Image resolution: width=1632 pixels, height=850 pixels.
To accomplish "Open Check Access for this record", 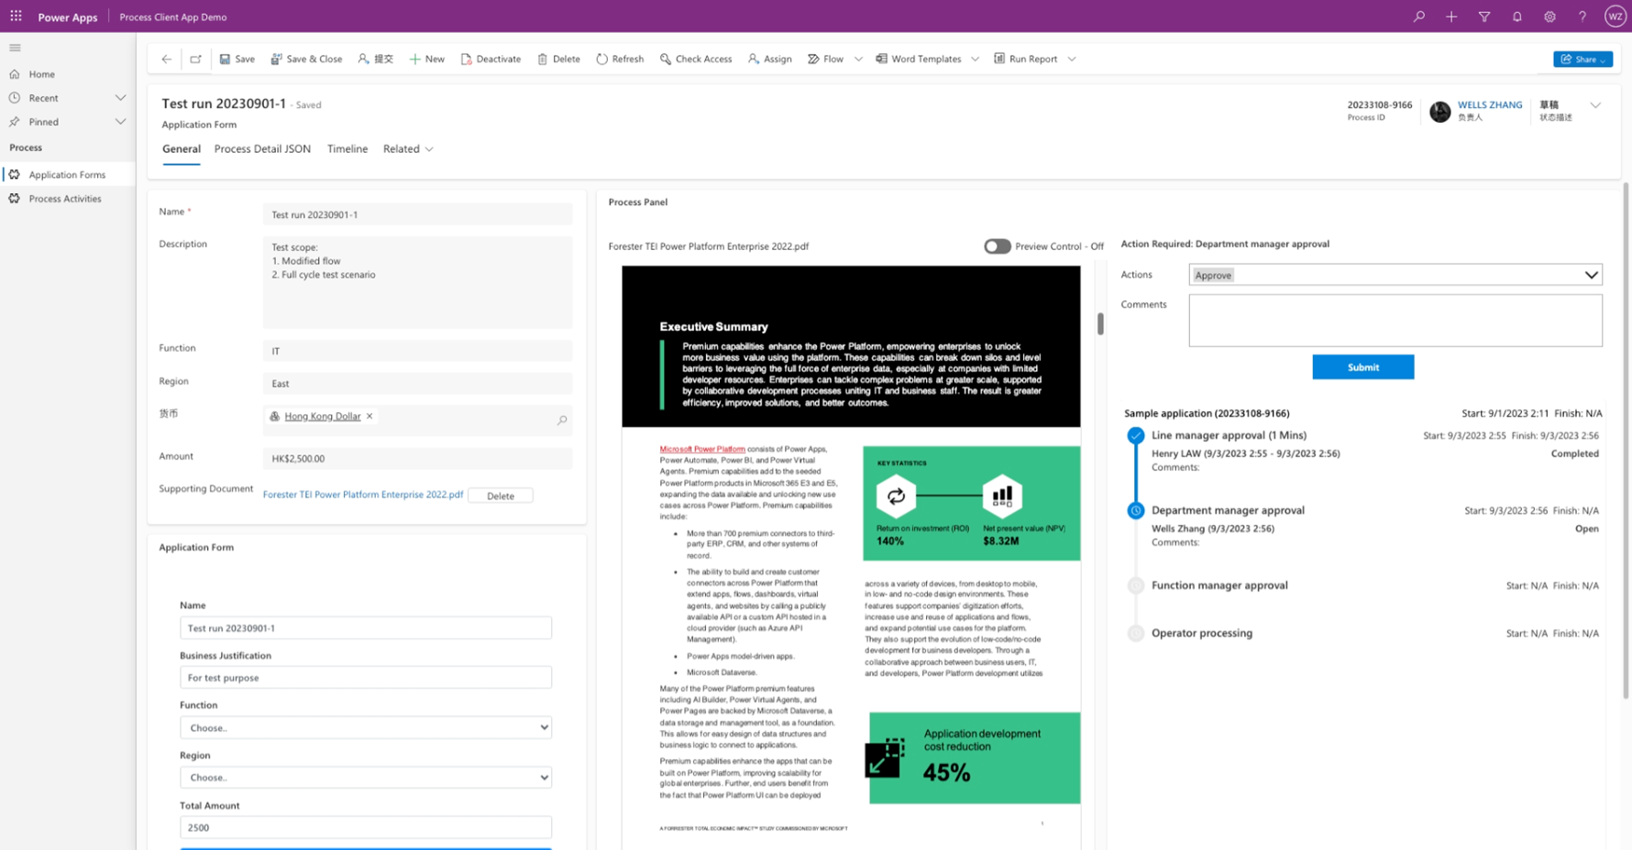I will pos(696,59).
